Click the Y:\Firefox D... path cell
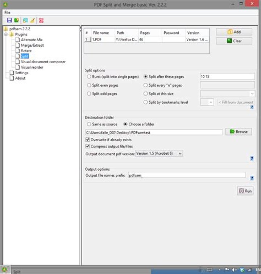261x274 pixels. (x=127, y=39)
